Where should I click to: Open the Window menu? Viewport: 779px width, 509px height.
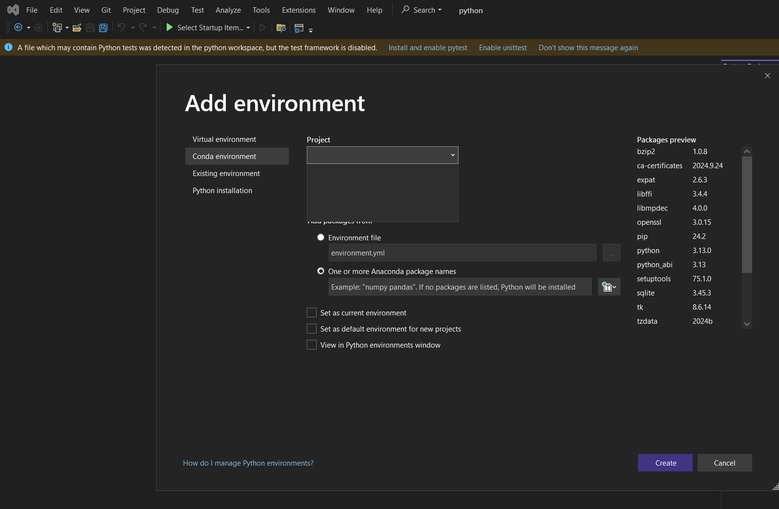341,10
